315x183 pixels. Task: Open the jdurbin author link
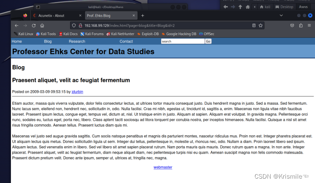tap(78, 91)
